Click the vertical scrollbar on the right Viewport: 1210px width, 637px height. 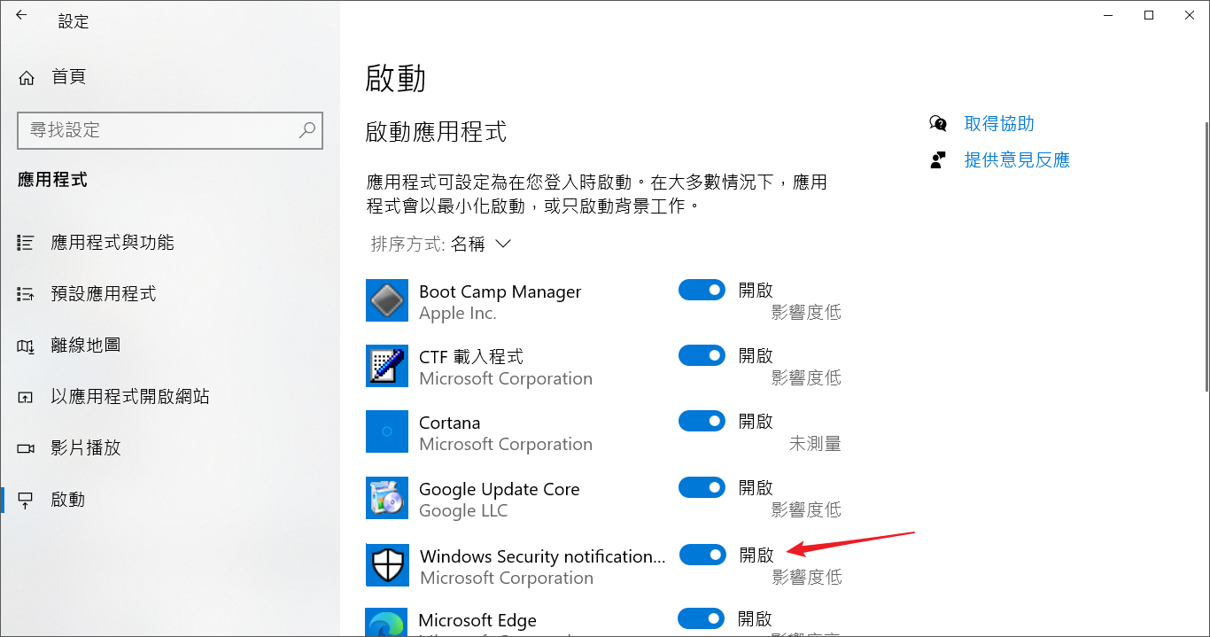pos(1205,257)
